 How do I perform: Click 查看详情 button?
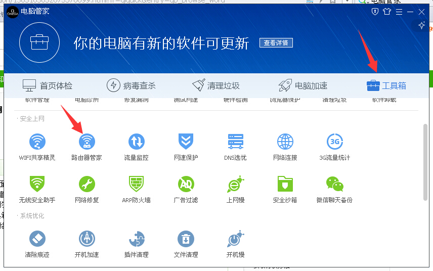tap(276, 43)
